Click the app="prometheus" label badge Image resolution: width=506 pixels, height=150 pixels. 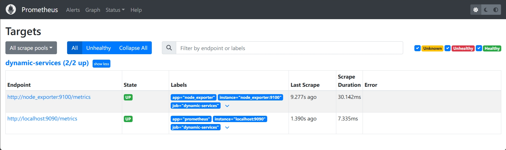191,119
